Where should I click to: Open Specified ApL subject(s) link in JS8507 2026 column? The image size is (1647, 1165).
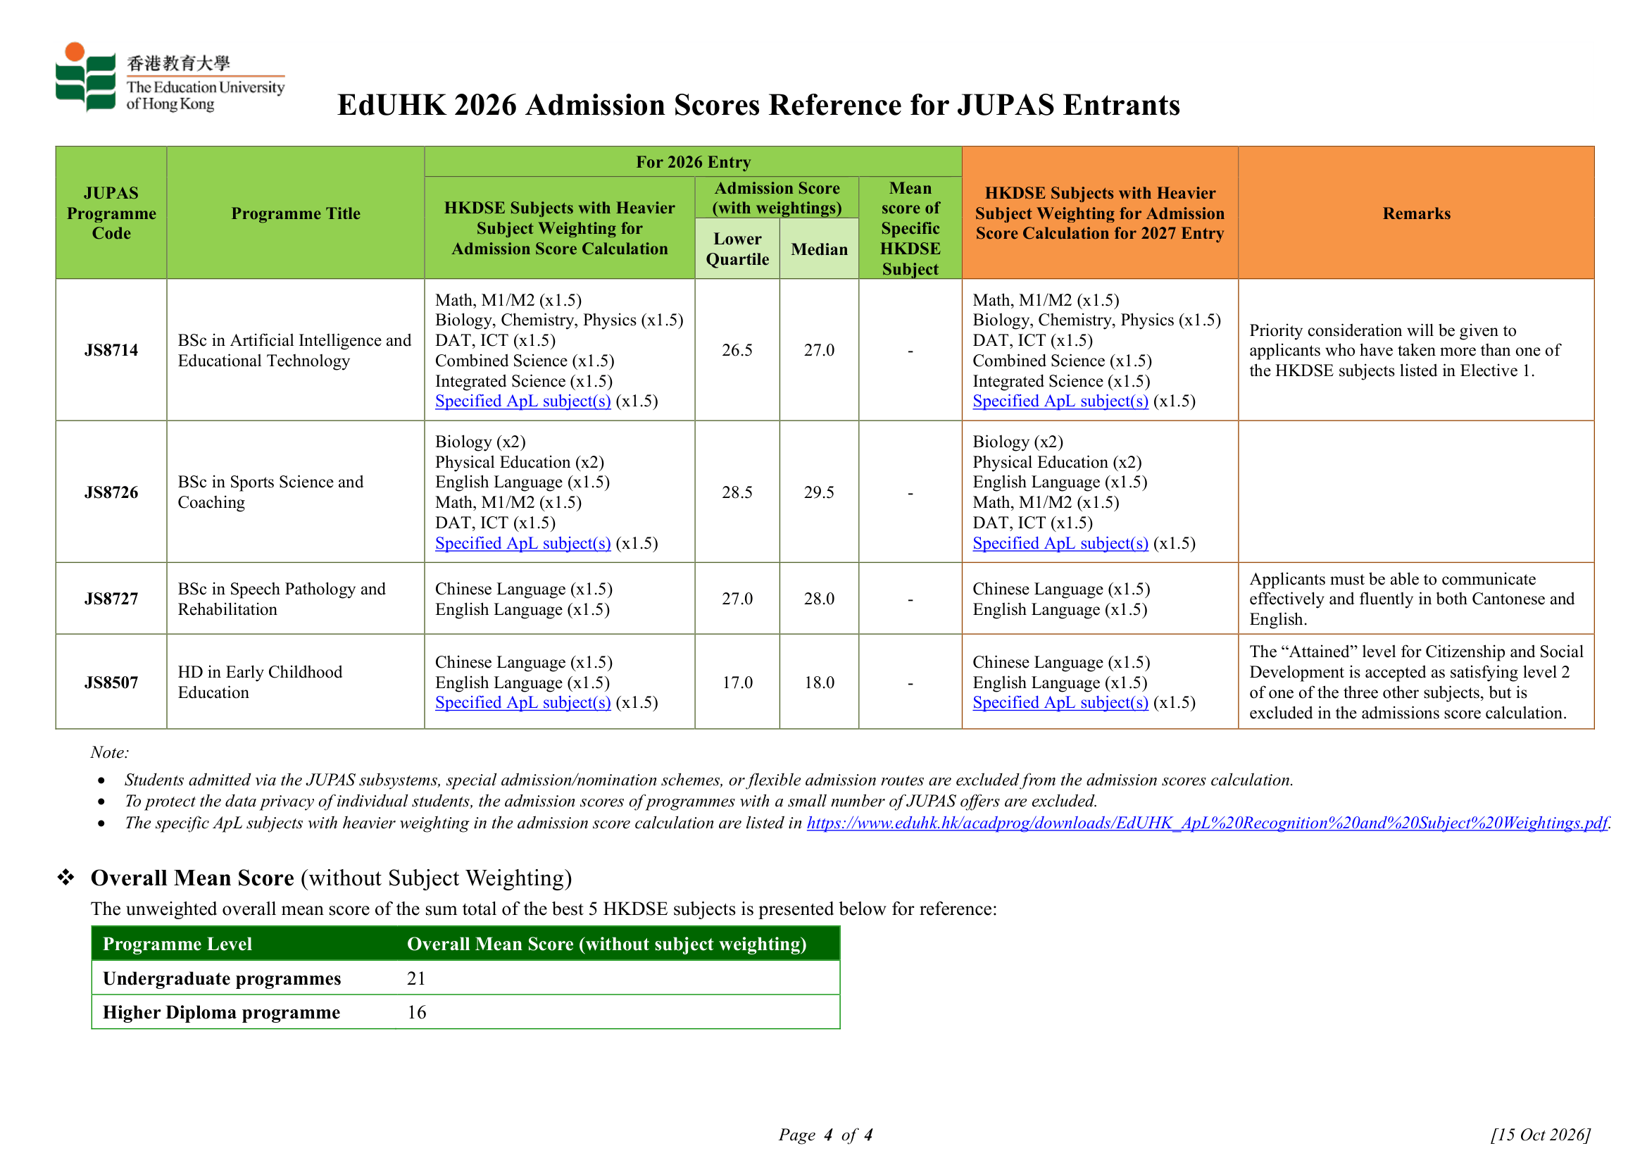[523, 702]
